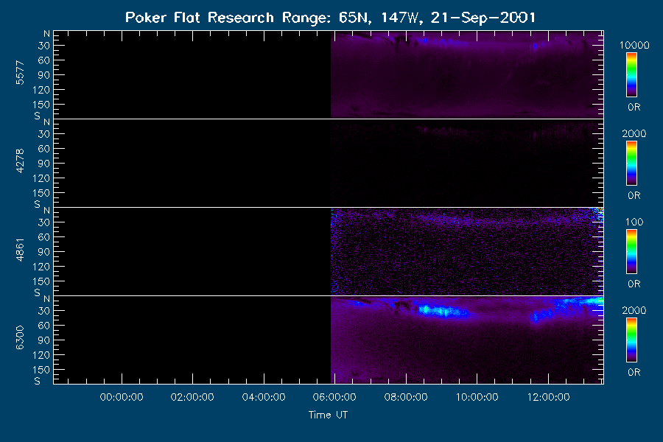The height and width of the screenshot is (442, 663).
Task: Click the "N" label at the top of the 5577 panel
Action: click(x=47, y=34)
